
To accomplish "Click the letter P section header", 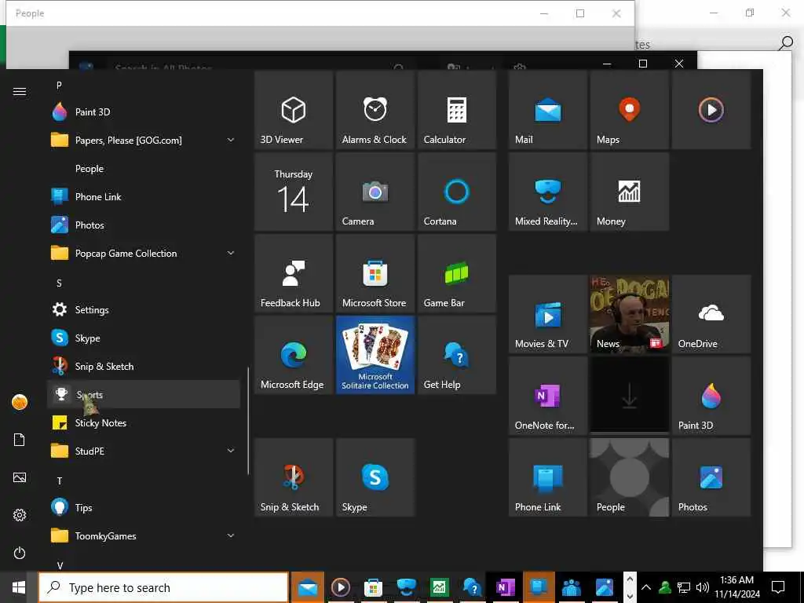I will (x=59, y=85).
